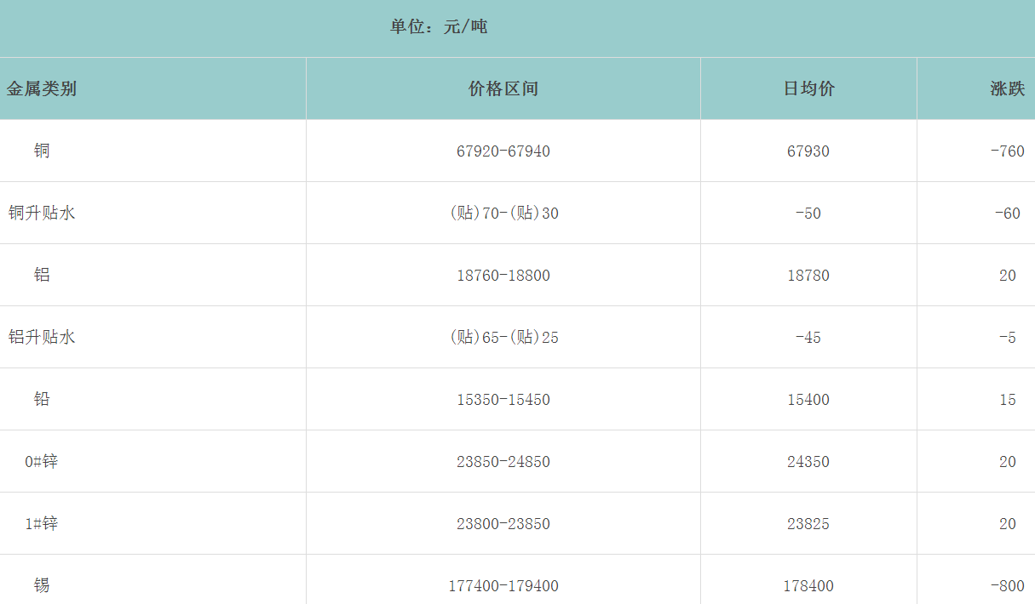
Task: Click the 铝升贴水 row label
Action: (x=42, y=337)
